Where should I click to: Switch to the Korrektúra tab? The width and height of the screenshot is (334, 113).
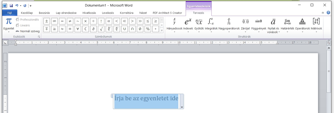point(127,13)
